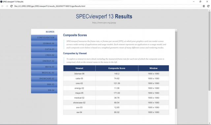This screenshot has width=211, height=125.
Task: Click the page scrollbar up arrow
Action: click(x=209, y=10)
